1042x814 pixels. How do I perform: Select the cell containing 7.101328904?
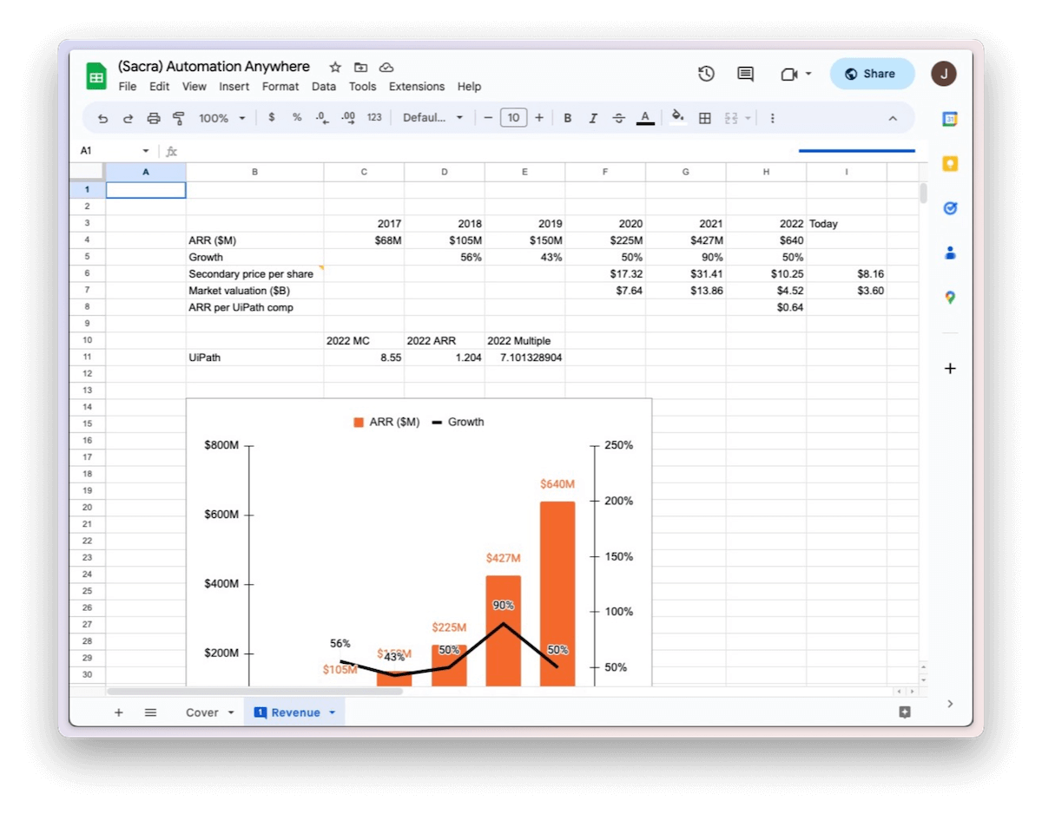click(x=524, y=357)
